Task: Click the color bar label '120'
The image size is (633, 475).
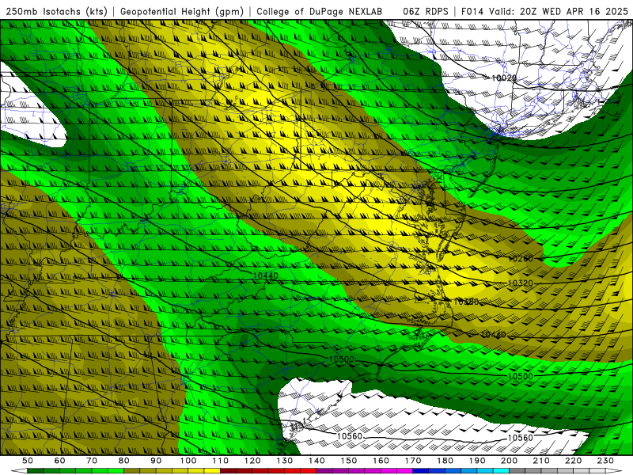Action: point(252,461)
